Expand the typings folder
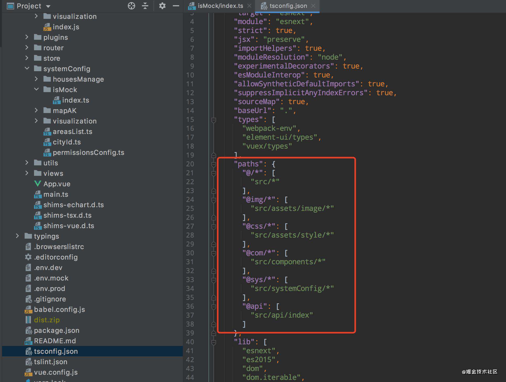 [17, 236]
